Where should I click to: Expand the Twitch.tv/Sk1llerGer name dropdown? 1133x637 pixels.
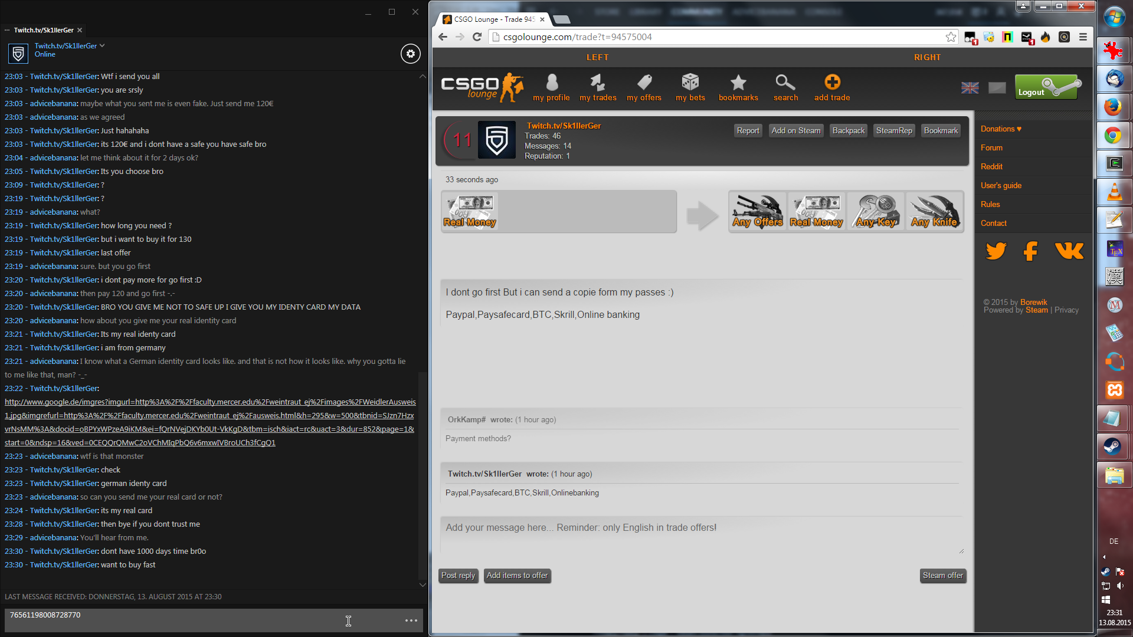click(x=102, y=45)
